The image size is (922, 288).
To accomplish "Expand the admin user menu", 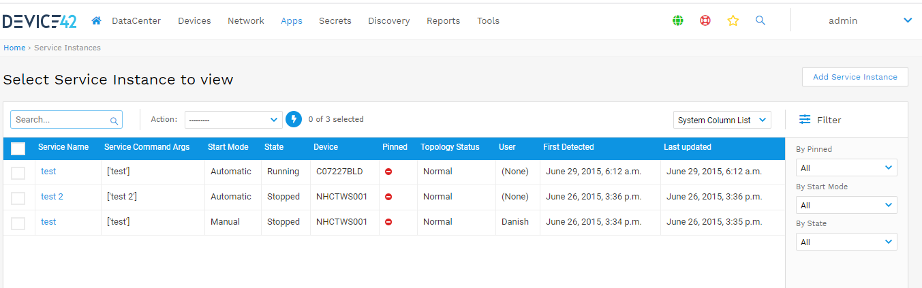I will point(907,20).
